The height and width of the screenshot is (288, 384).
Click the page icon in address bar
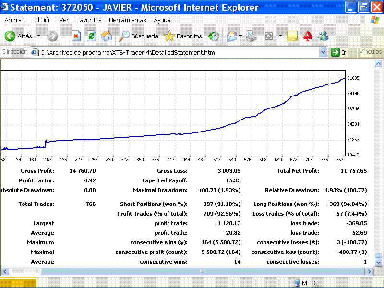click(35, 52)
